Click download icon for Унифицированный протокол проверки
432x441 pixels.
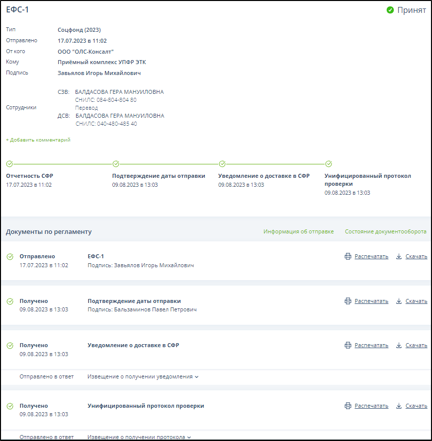(399, 406)
